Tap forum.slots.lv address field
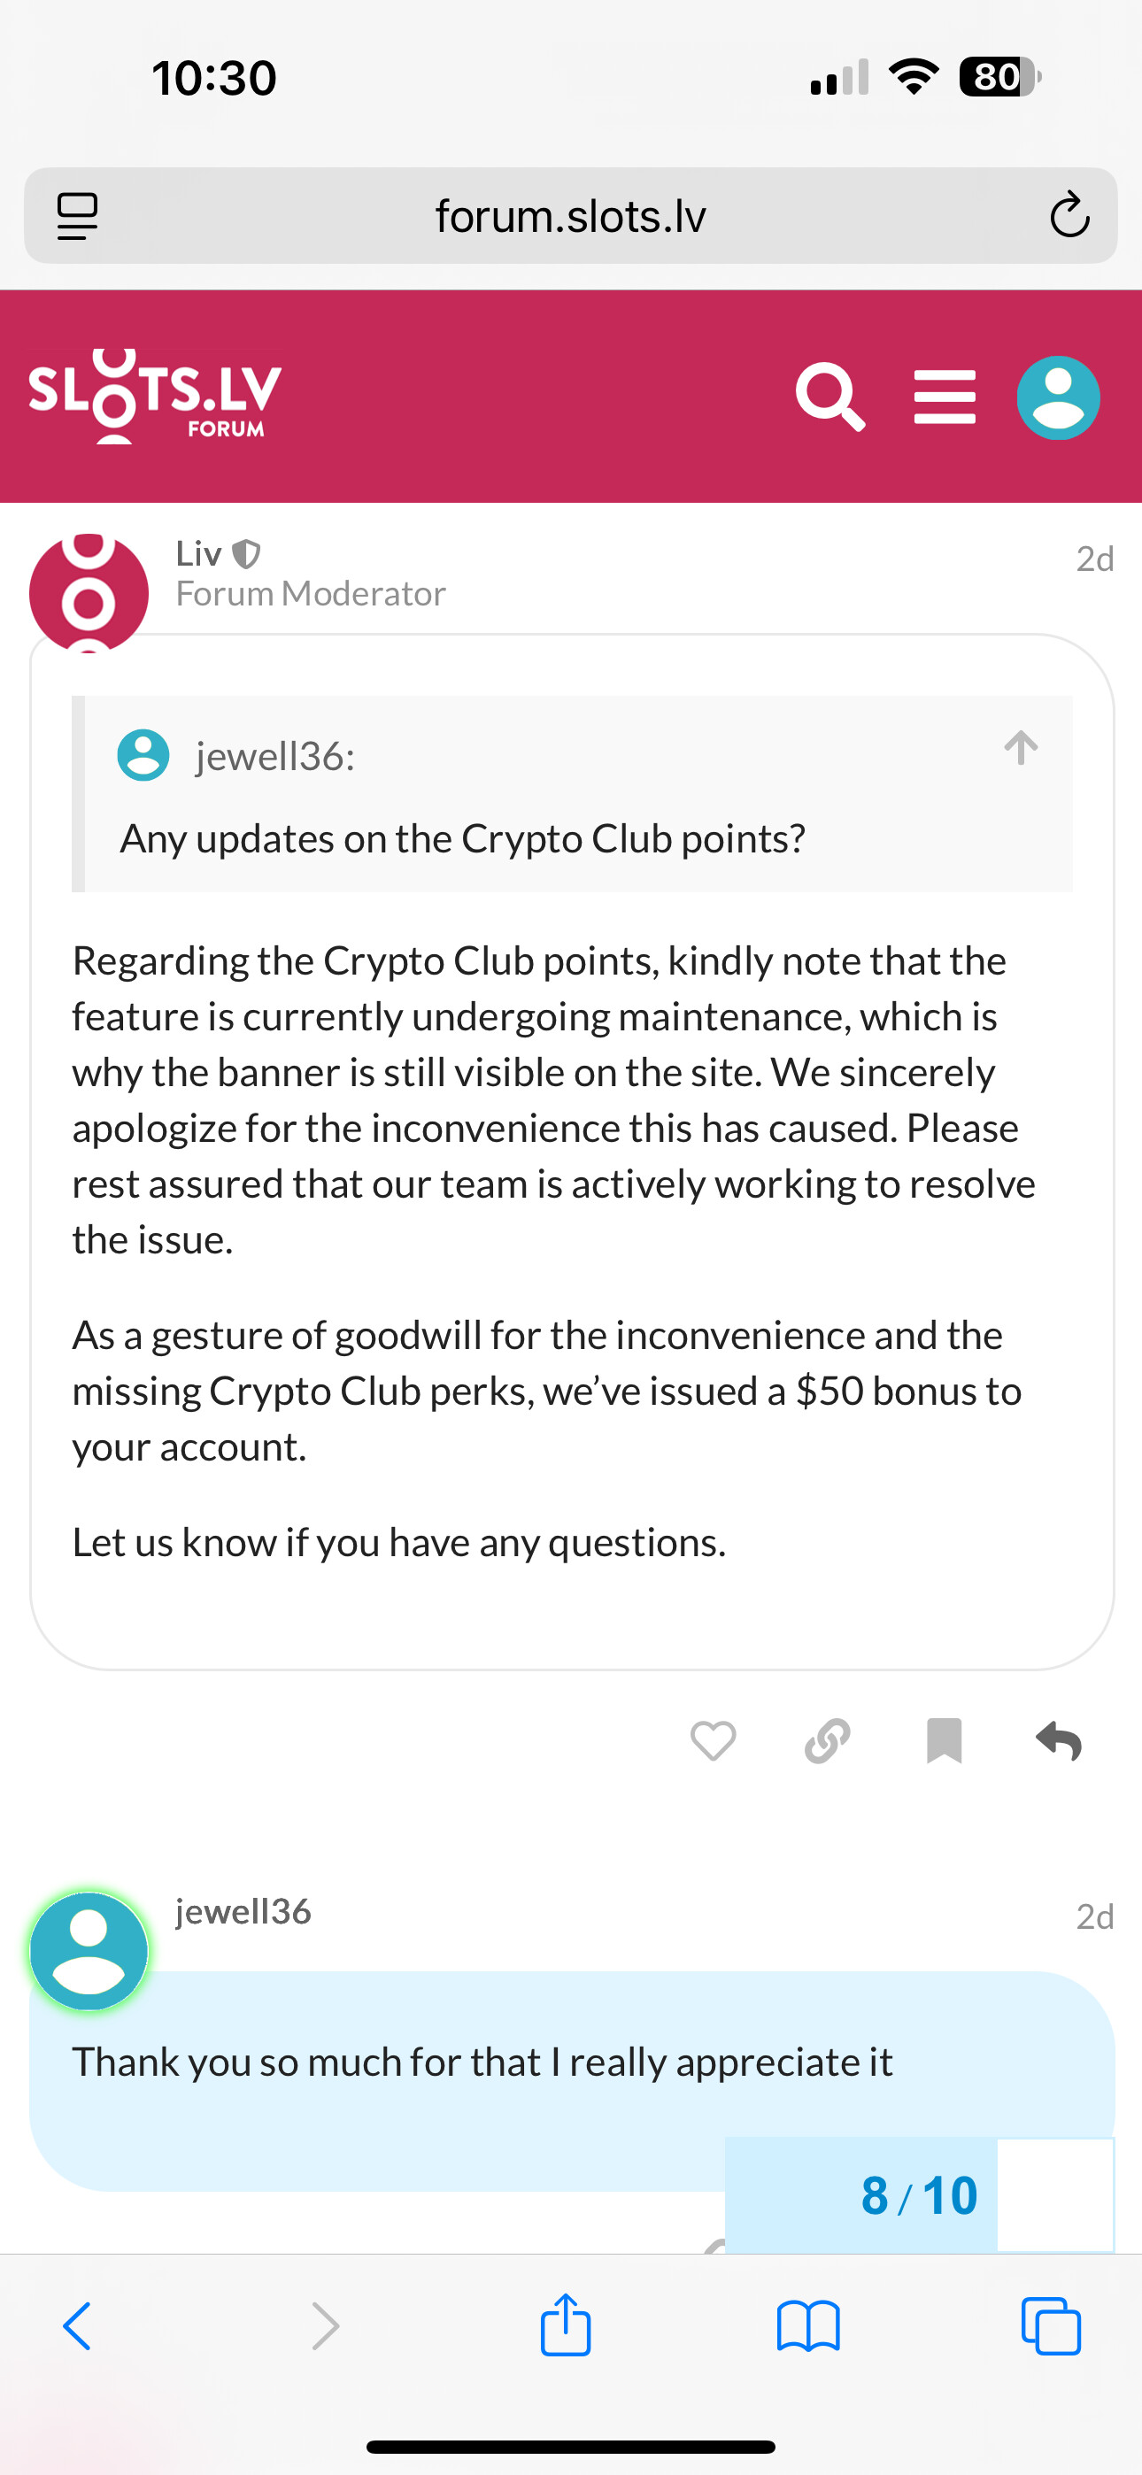The image size is (1142, 2475). pyautogui.click(x=571, y=216)
